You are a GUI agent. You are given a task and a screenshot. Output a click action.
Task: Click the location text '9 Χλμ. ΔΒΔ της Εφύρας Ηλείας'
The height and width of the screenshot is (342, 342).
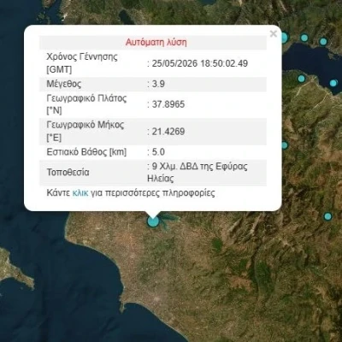click(x=198, y=172)
